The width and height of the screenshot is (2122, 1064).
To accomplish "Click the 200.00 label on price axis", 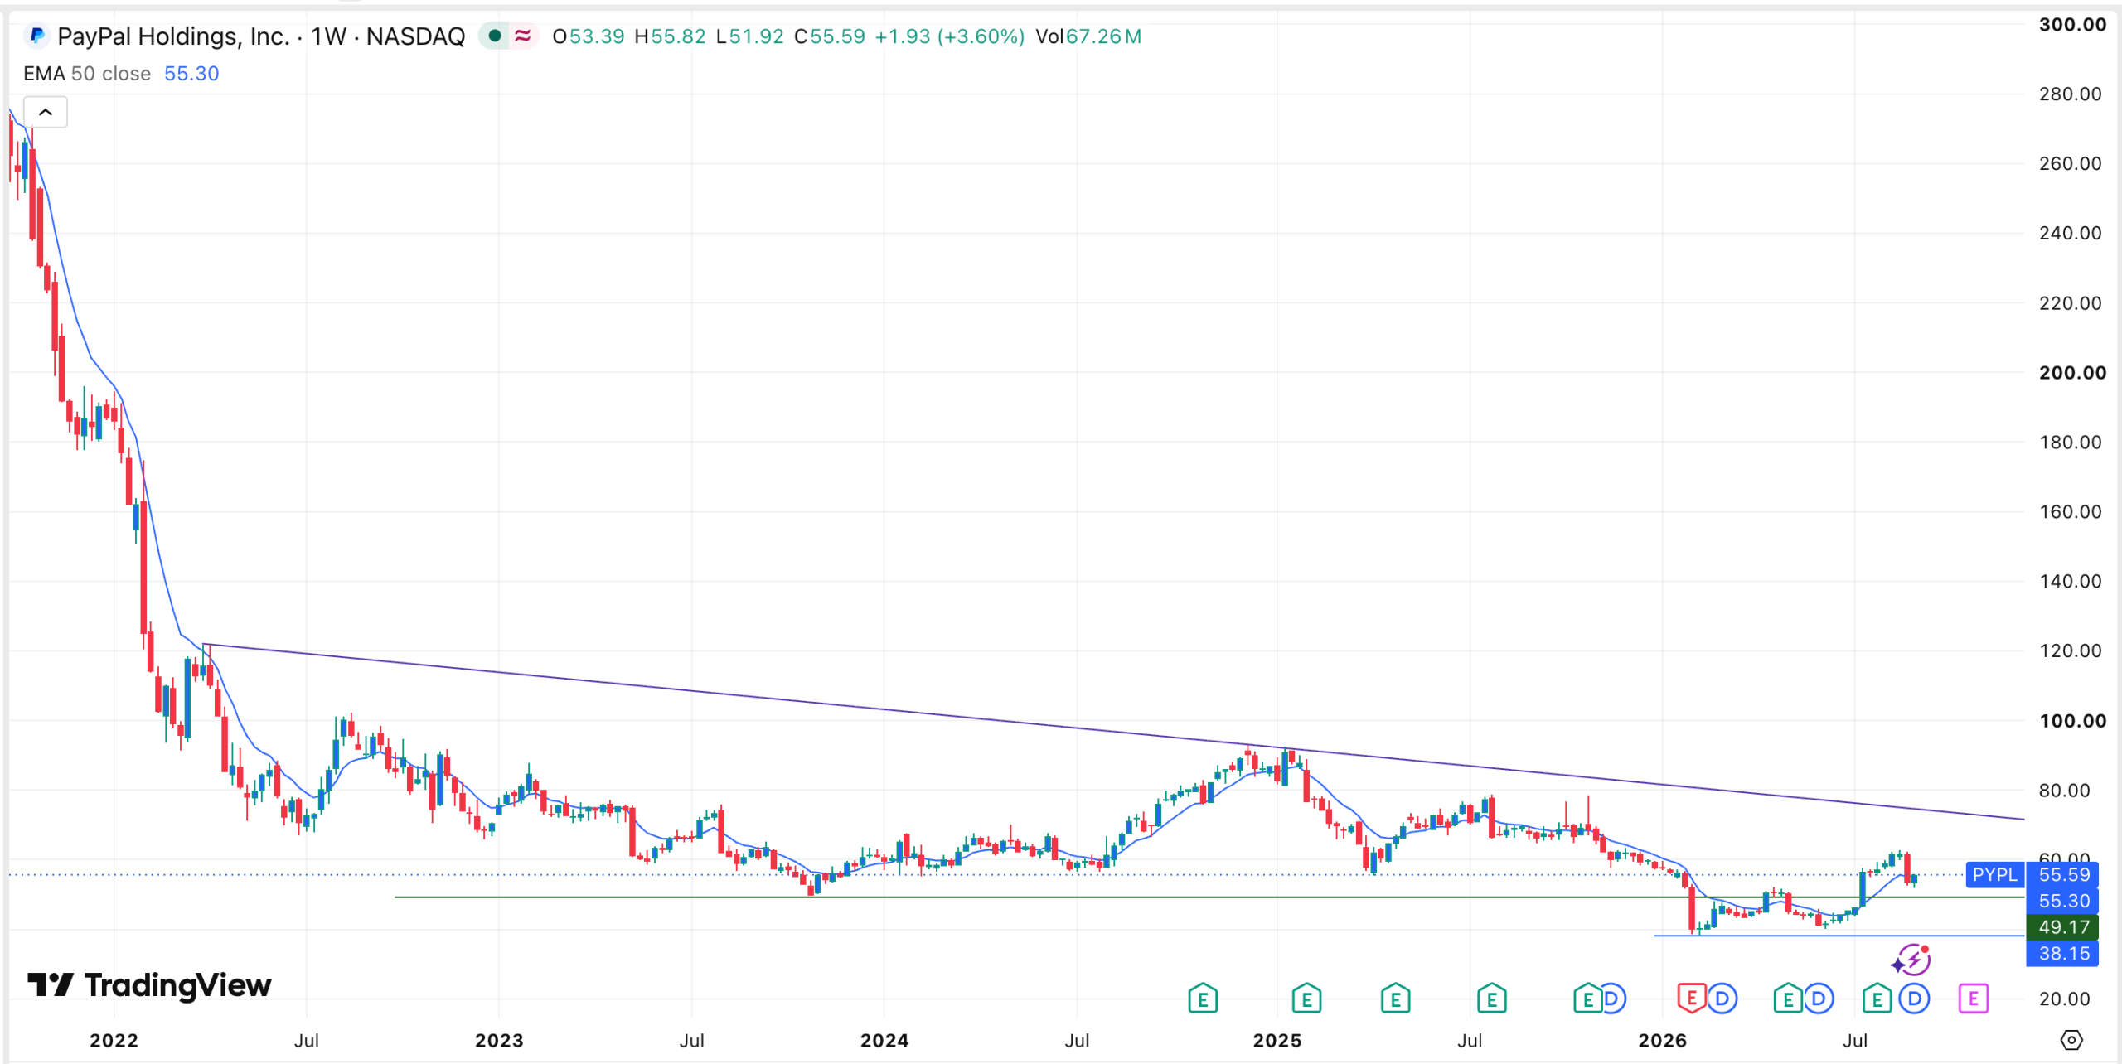I will 2072,373.
